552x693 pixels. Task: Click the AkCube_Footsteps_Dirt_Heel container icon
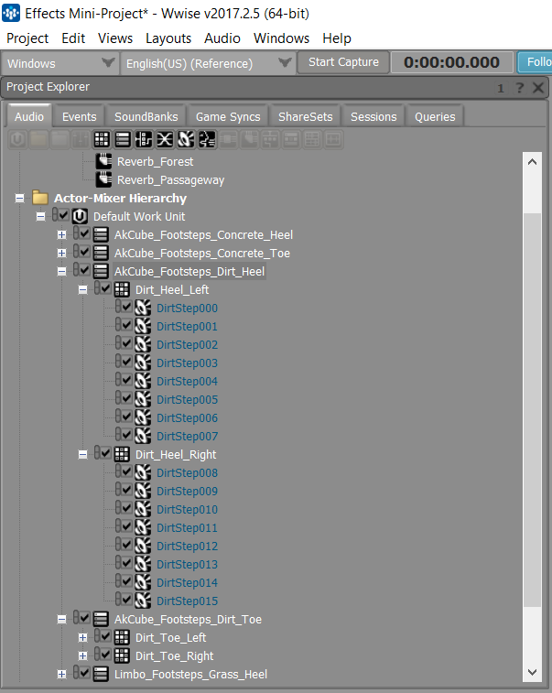tap(102, 271)
